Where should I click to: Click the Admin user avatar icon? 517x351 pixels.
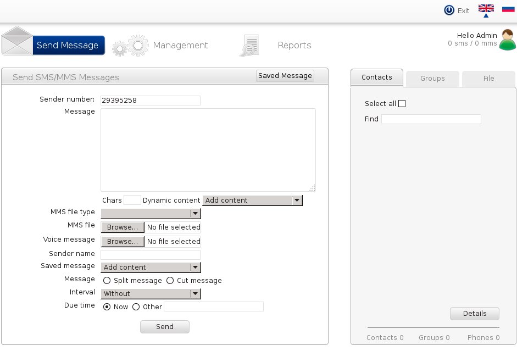[507, 40]
